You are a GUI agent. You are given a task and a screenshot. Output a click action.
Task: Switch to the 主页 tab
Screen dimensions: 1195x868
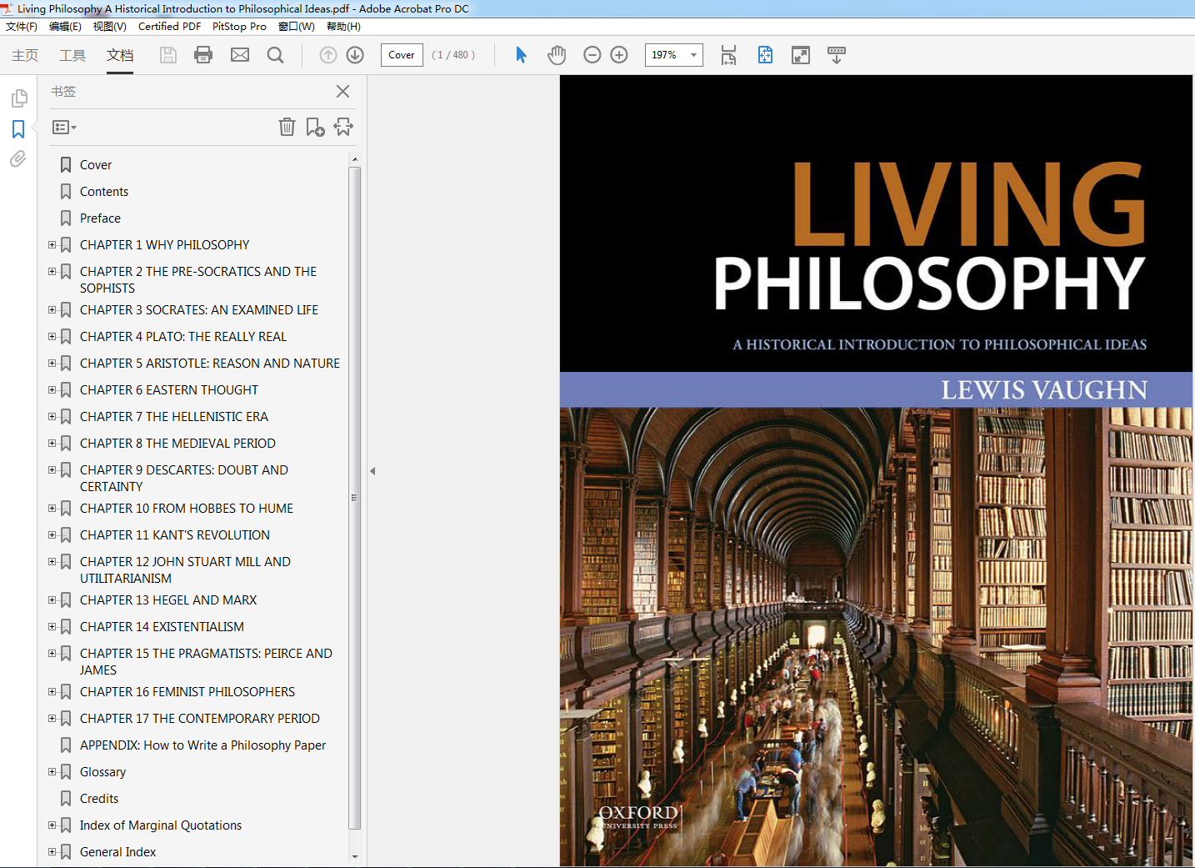(x=25, y=55)
